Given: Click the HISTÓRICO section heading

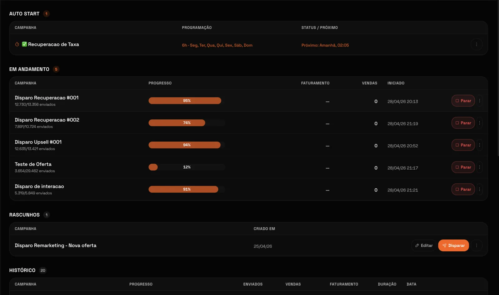Looking at the screenshot, I should pyautogui.click(x=22, y=270).
